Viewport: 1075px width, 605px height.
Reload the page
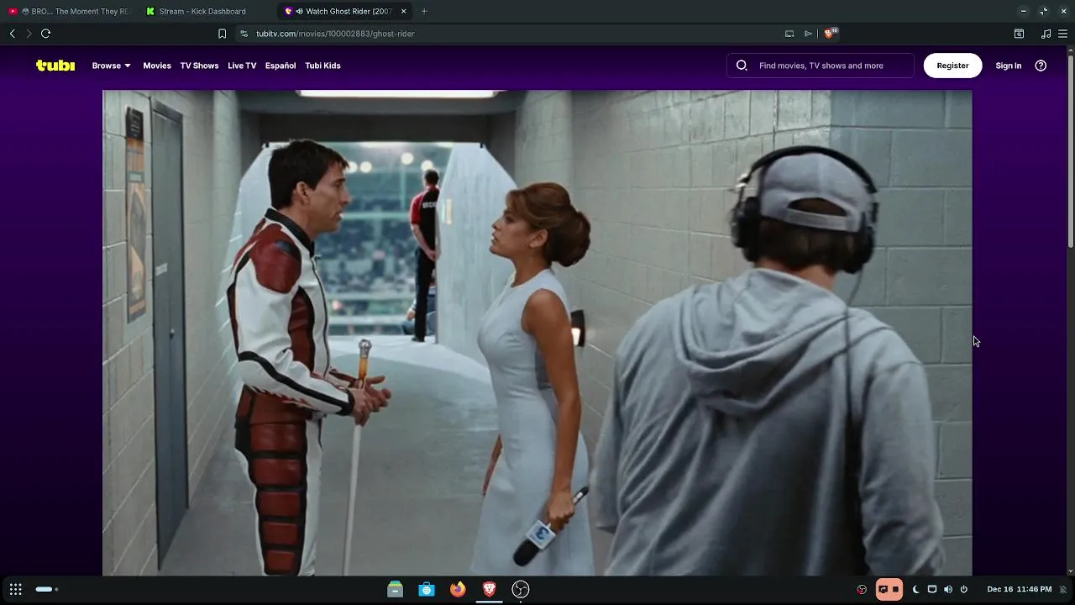pyautogui.click(x=46, y=34)
